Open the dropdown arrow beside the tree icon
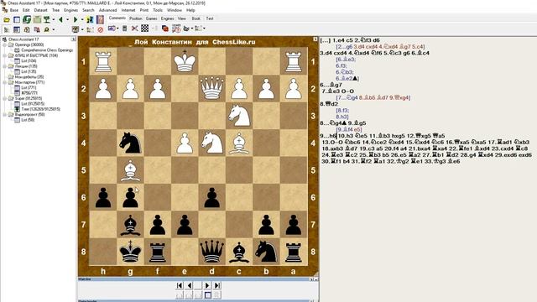This screenshot has width=537, height=302. tap(54, 20)
